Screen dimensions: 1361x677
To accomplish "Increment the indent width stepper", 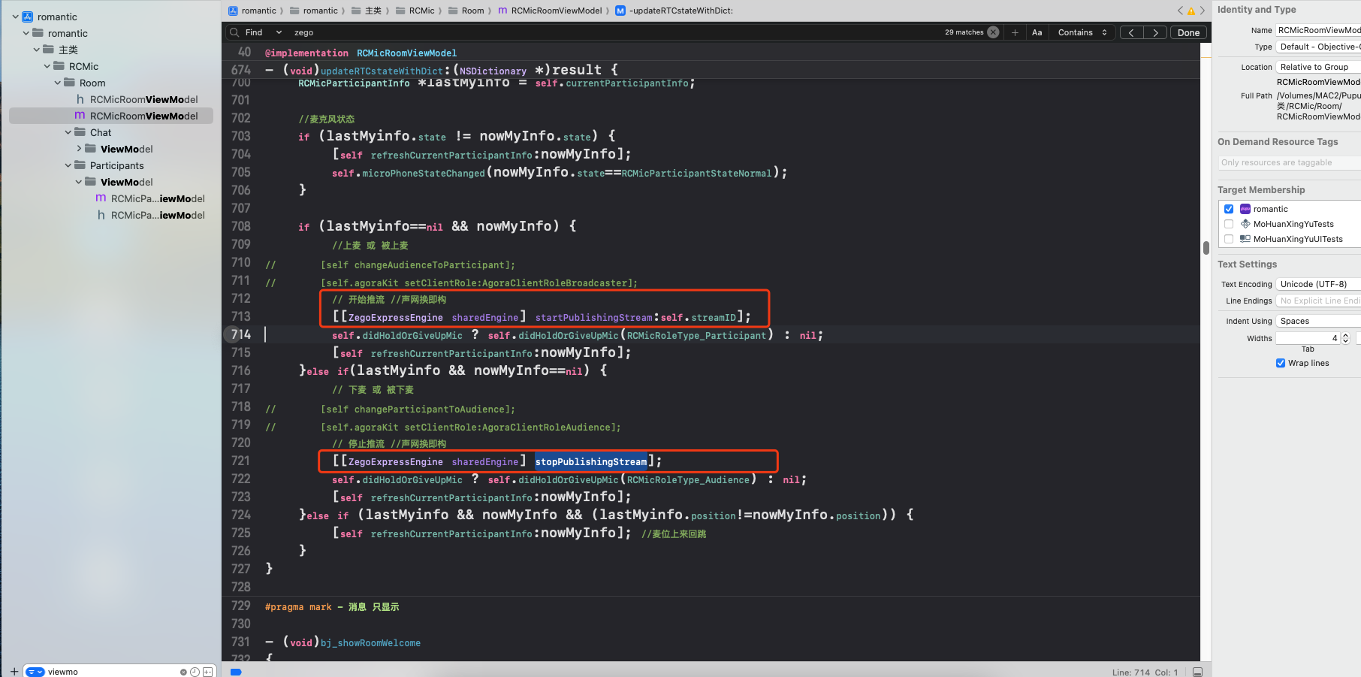I will coord(1345,335).
